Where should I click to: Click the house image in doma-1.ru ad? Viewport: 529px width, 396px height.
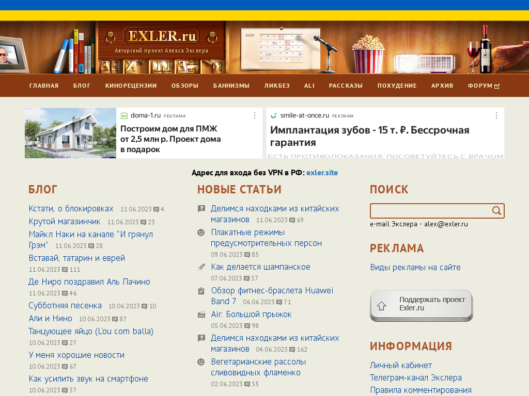[70, 133]
